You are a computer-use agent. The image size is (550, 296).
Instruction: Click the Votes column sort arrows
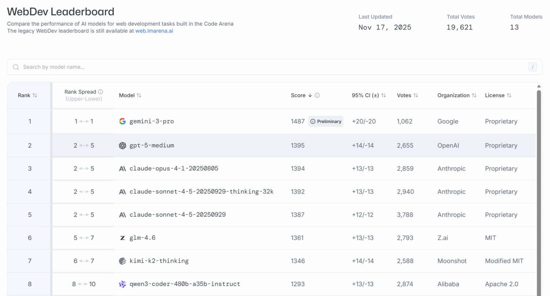(416, 95)
